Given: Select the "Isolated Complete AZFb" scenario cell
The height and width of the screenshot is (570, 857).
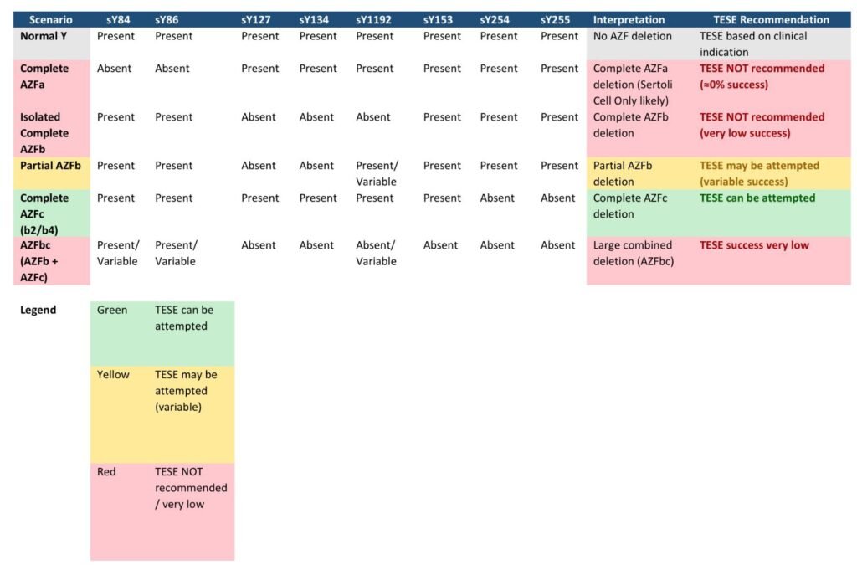Looking at the screenshot, I should pos(45,133).
